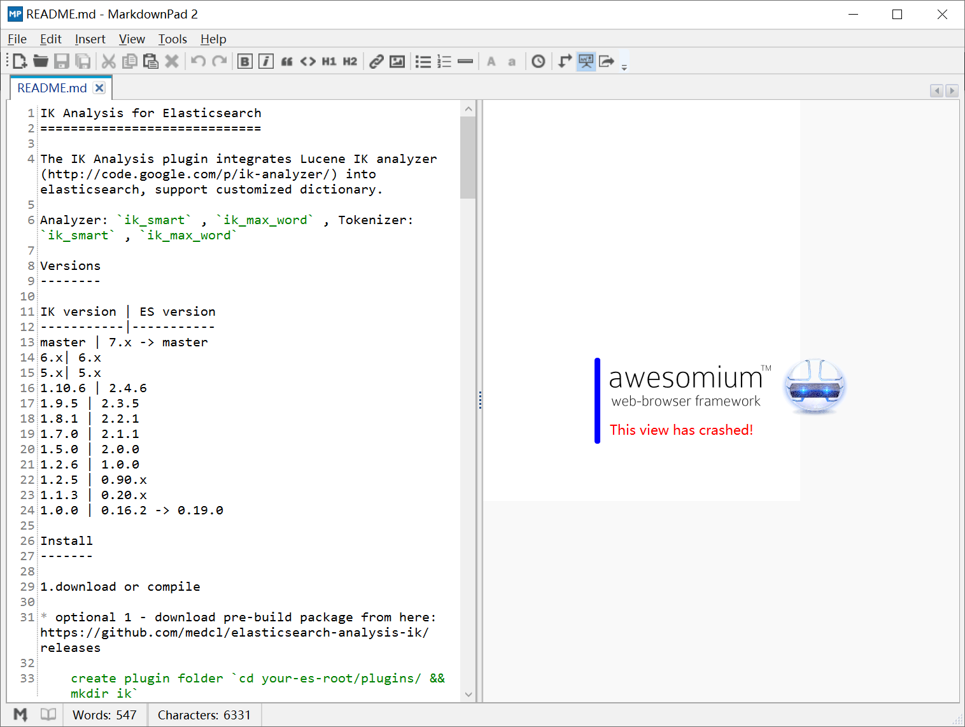Click the right tab navigation arrow
The image size is (965, 727).
pyautogui.click(x=952, y=91)
